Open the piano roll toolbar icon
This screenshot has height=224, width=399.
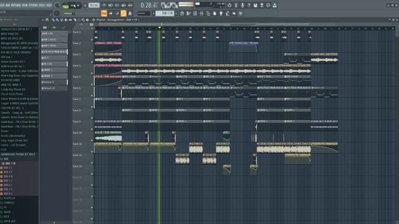click(188, 13)
